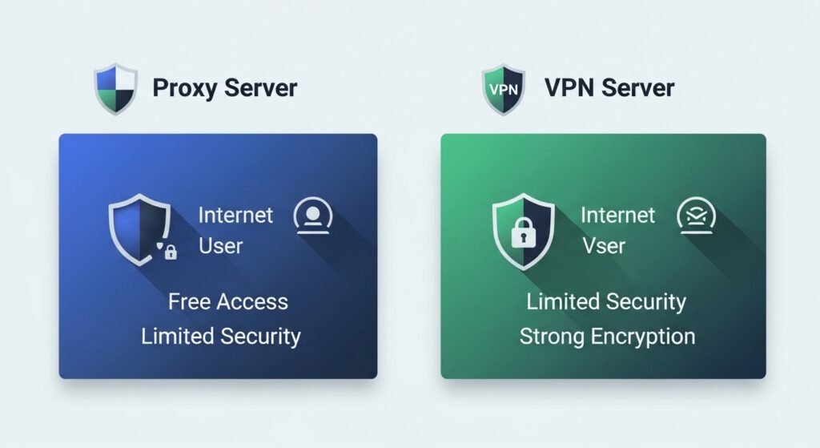Click the VPN Server heading

point(609,87)
